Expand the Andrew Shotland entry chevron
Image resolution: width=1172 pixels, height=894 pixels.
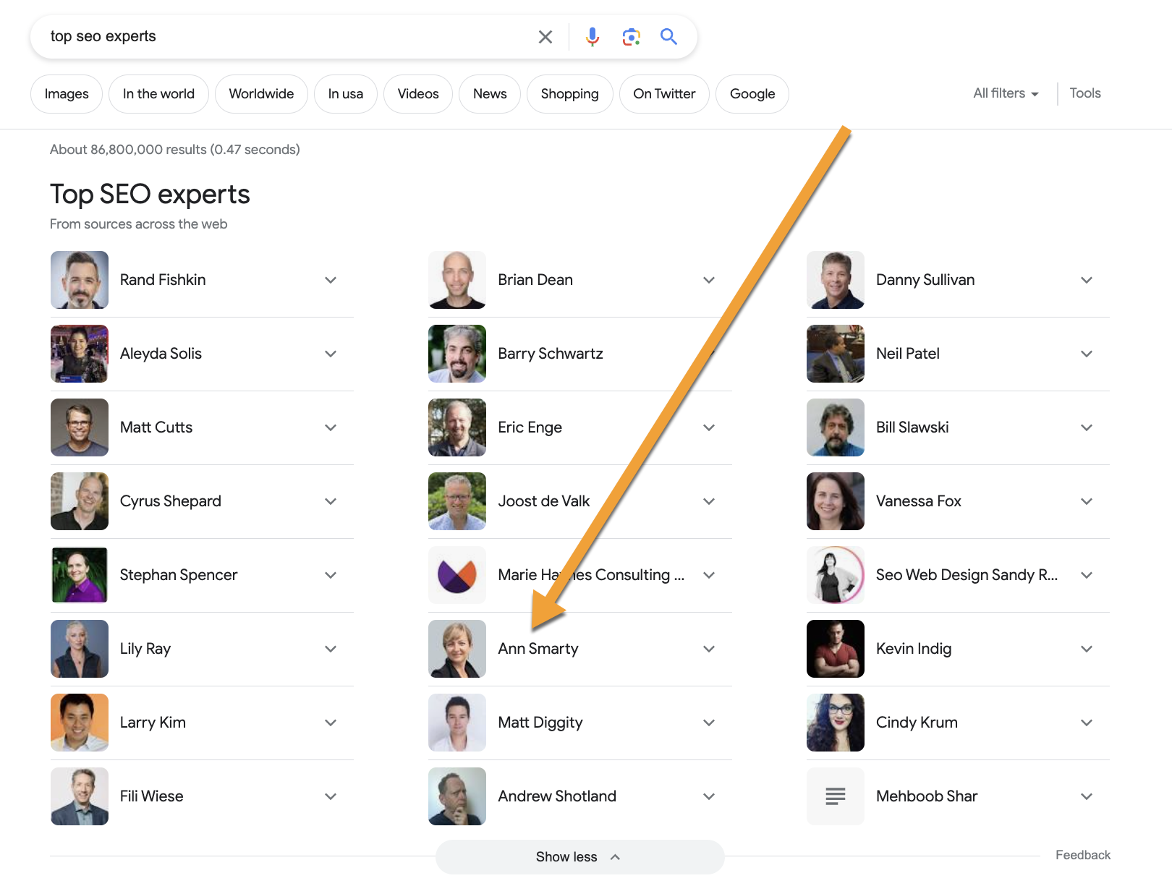[x=709, y=796]
